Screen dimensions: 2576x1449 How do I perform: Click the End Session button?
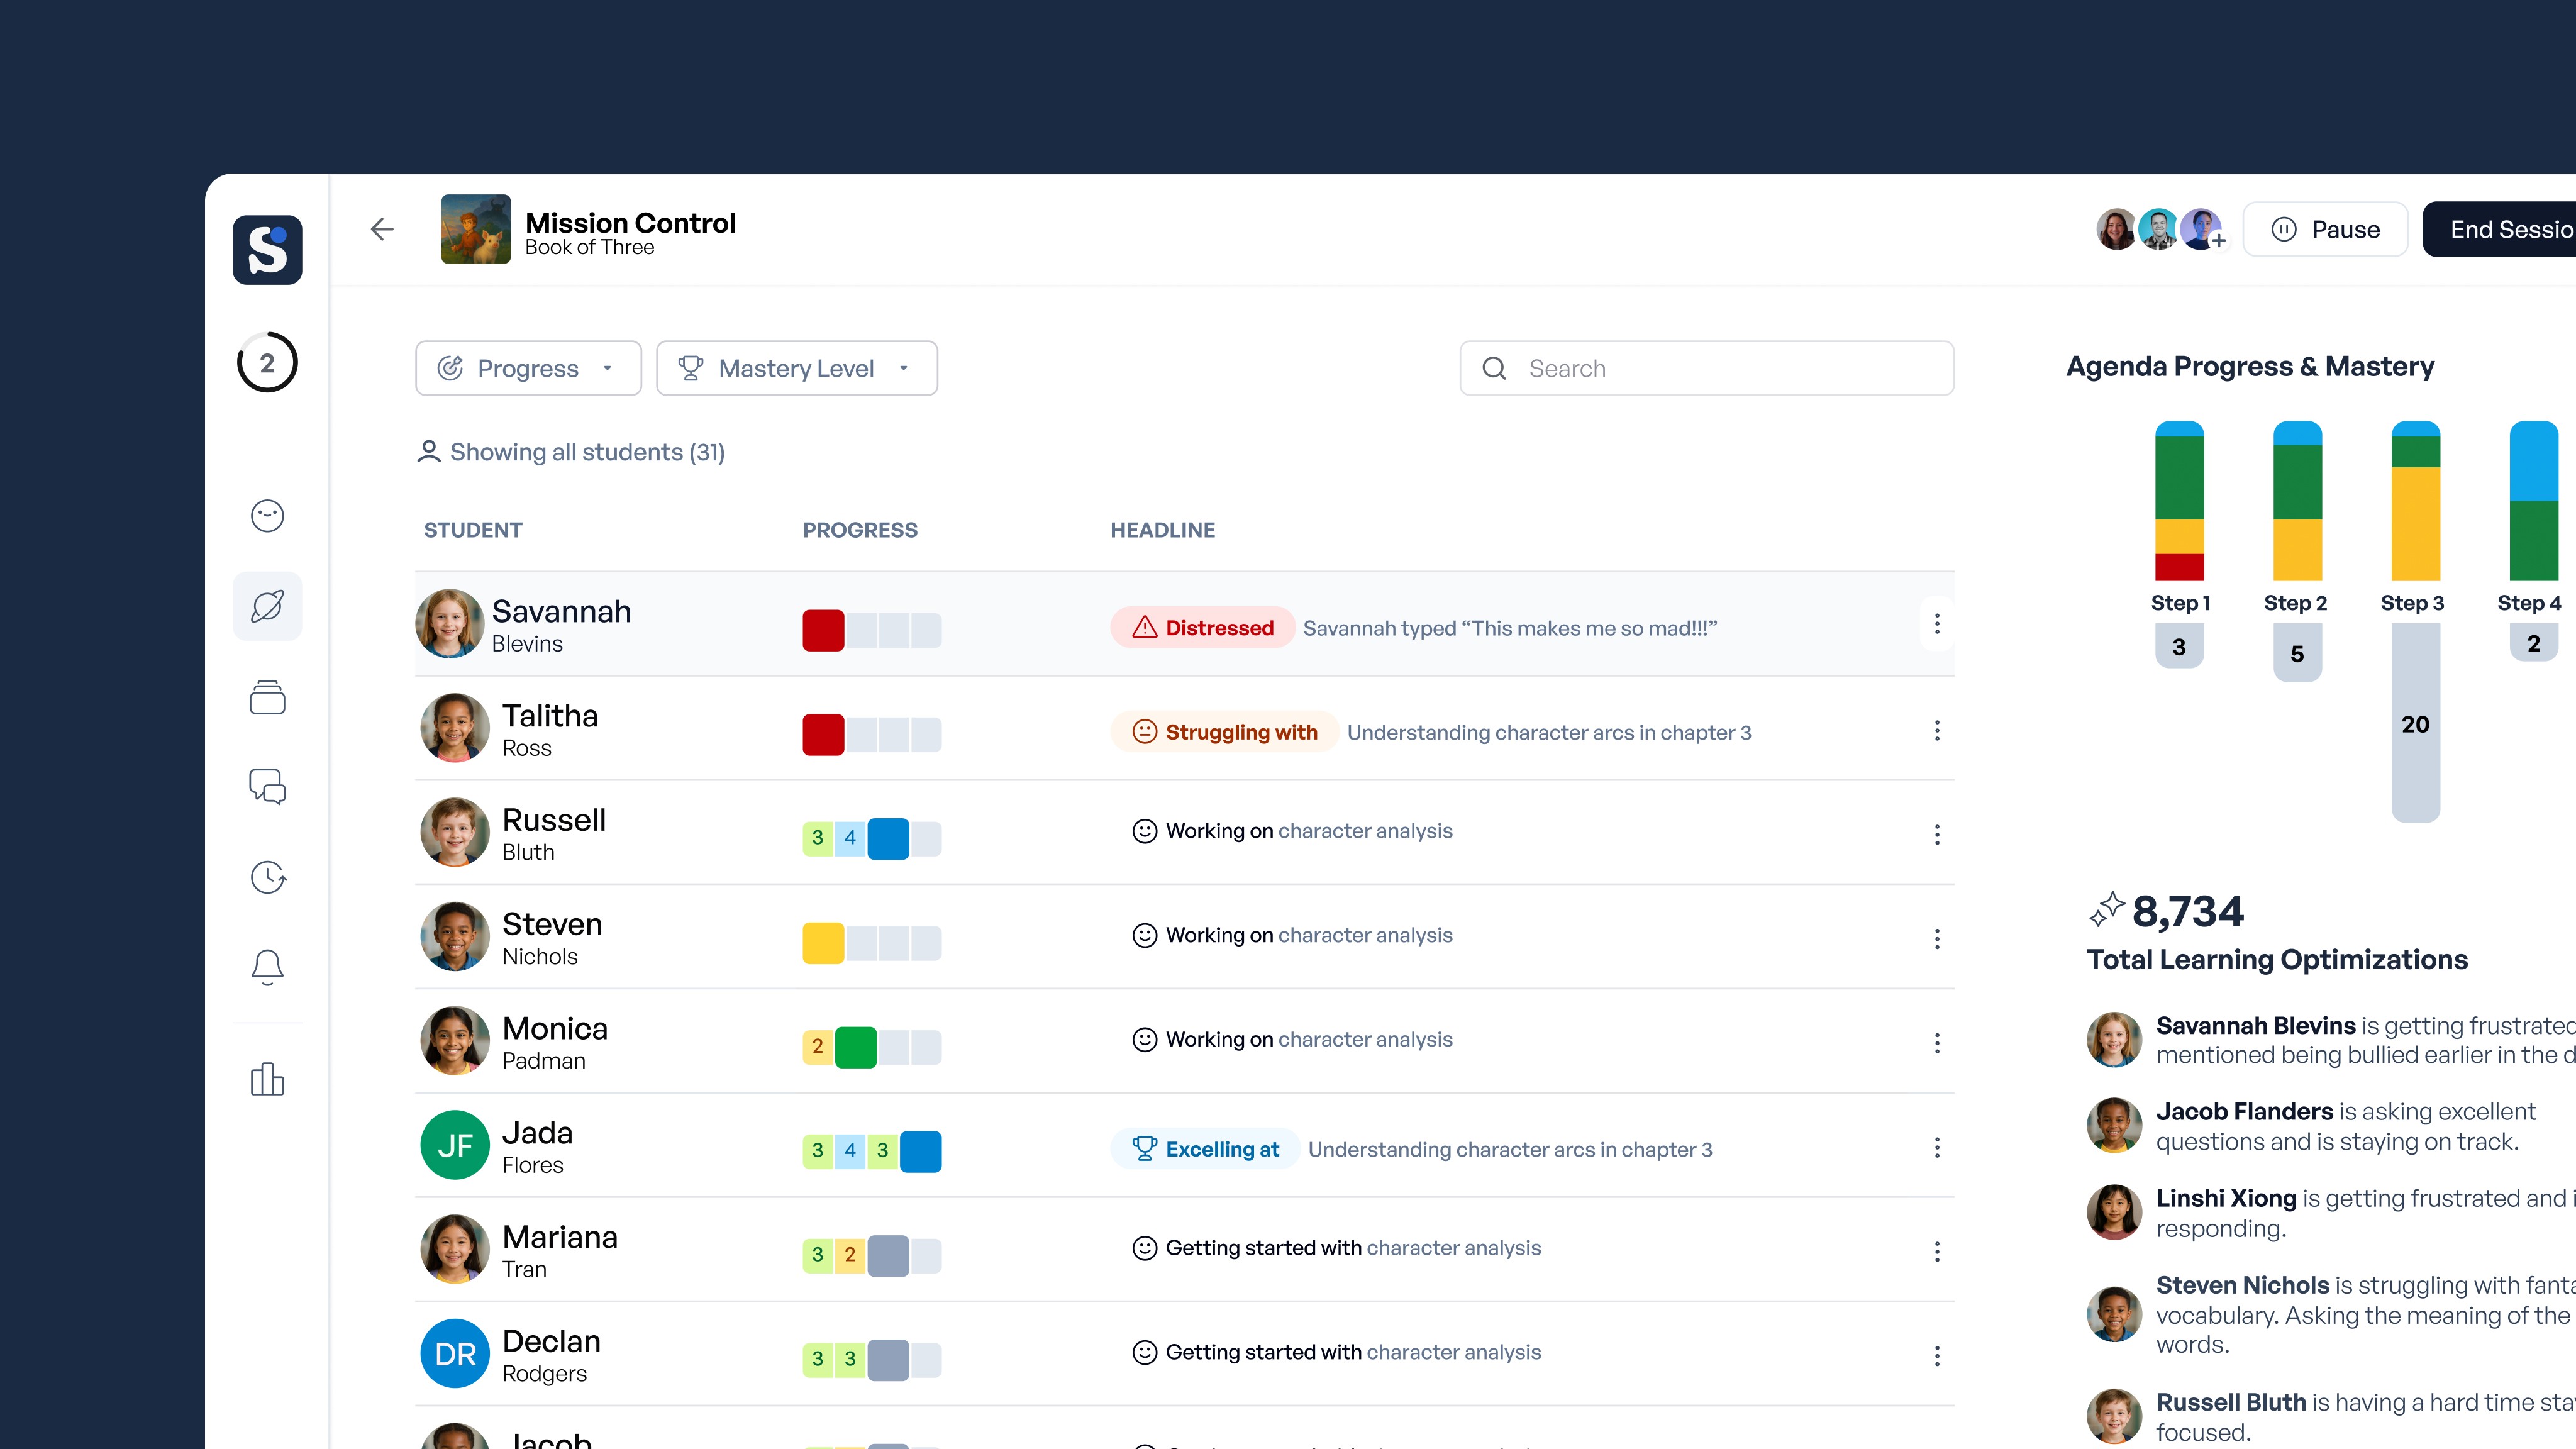coord(2500,229)
